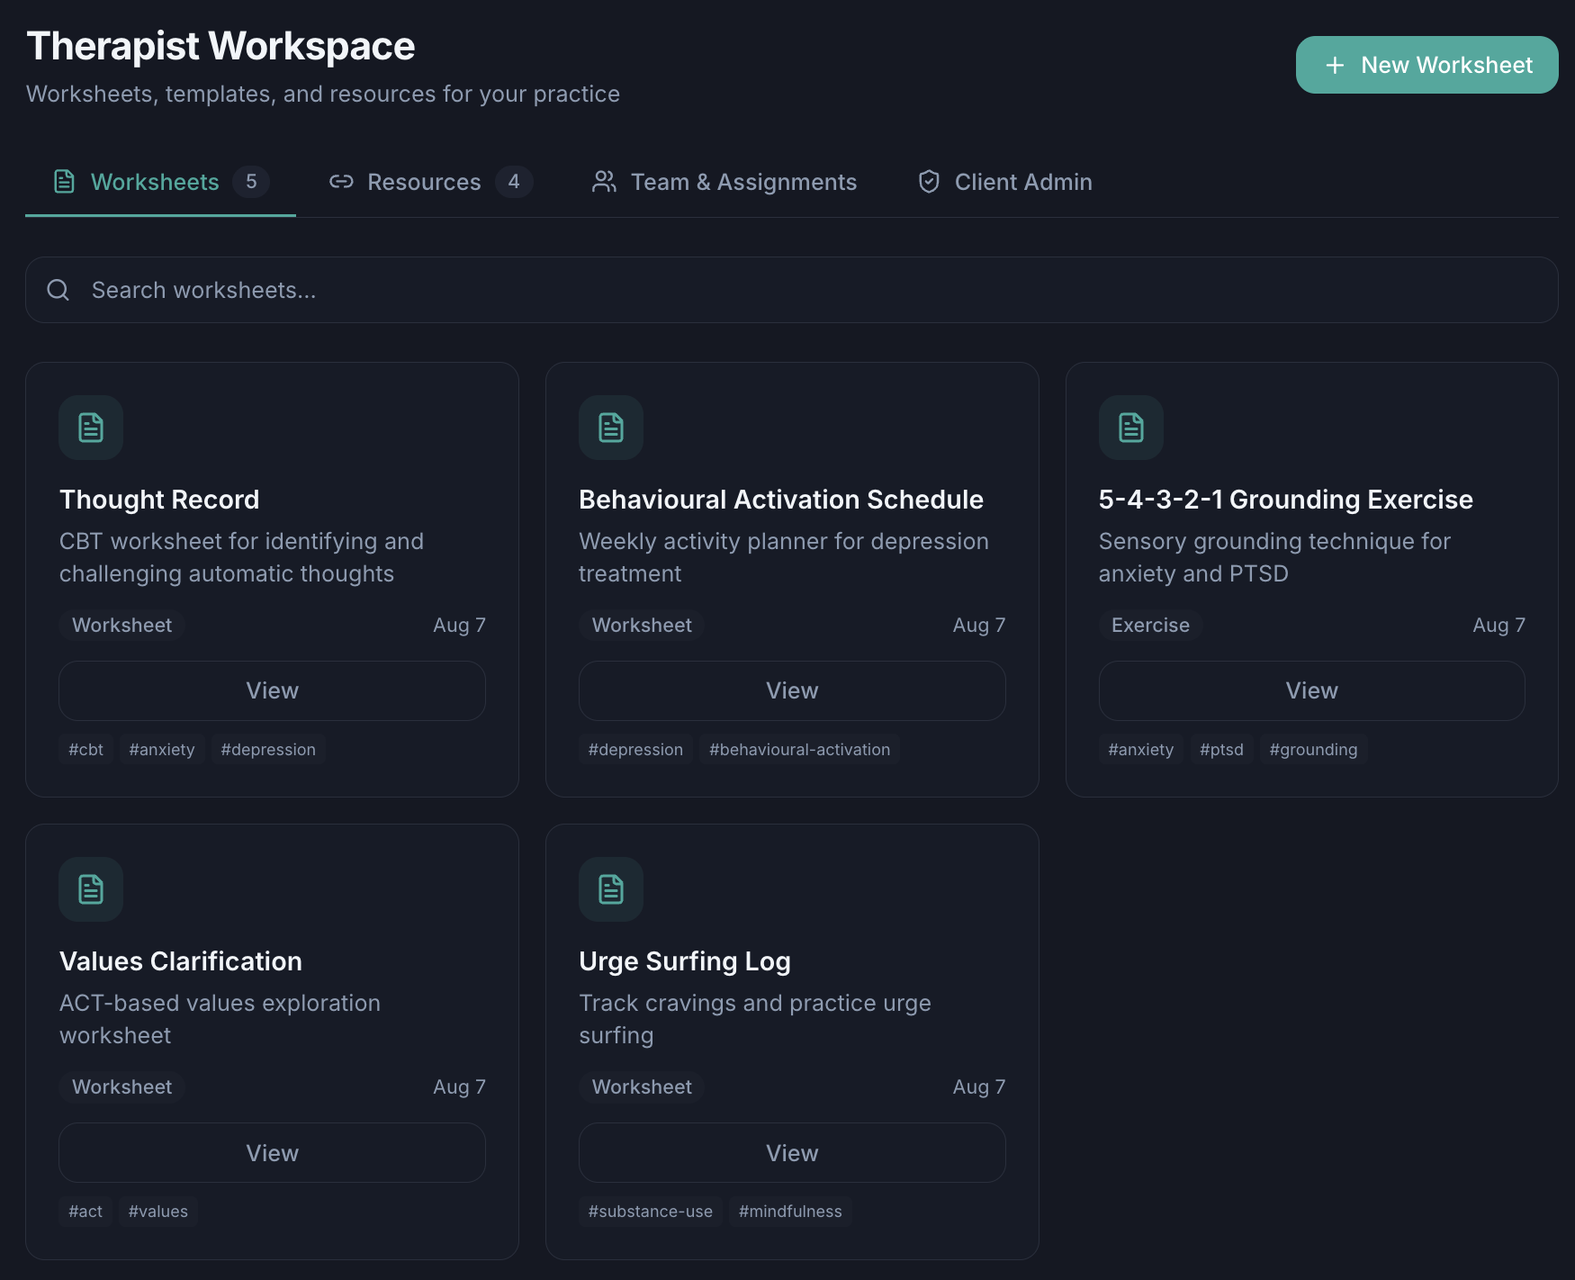Click the #mindfulness tag
Image resolution: width=1575 pixels, height=1280 pixels.
[x=790, y=1211]
